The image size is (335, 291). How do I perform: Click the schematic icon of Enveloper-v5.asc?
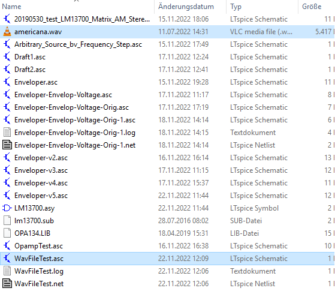tap(7, 196)
